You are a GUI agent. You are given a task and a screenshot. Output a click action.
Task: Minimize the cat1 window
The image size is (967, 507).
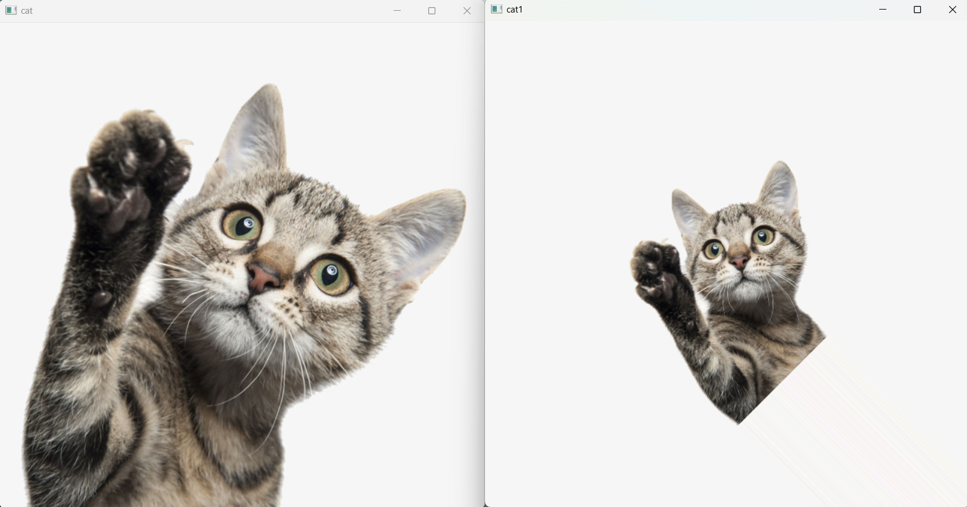pos(883,10)
